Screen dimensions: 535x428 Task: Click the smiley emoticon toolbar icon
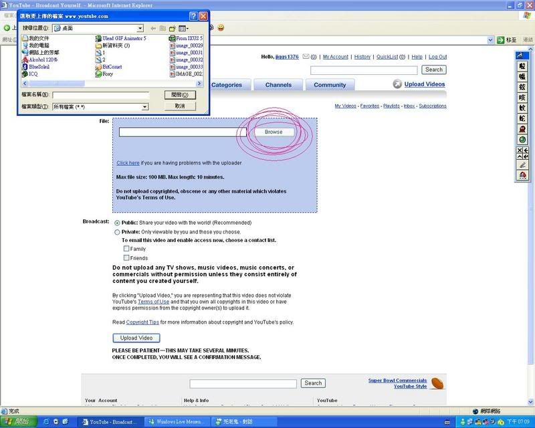tap(221, 28)
